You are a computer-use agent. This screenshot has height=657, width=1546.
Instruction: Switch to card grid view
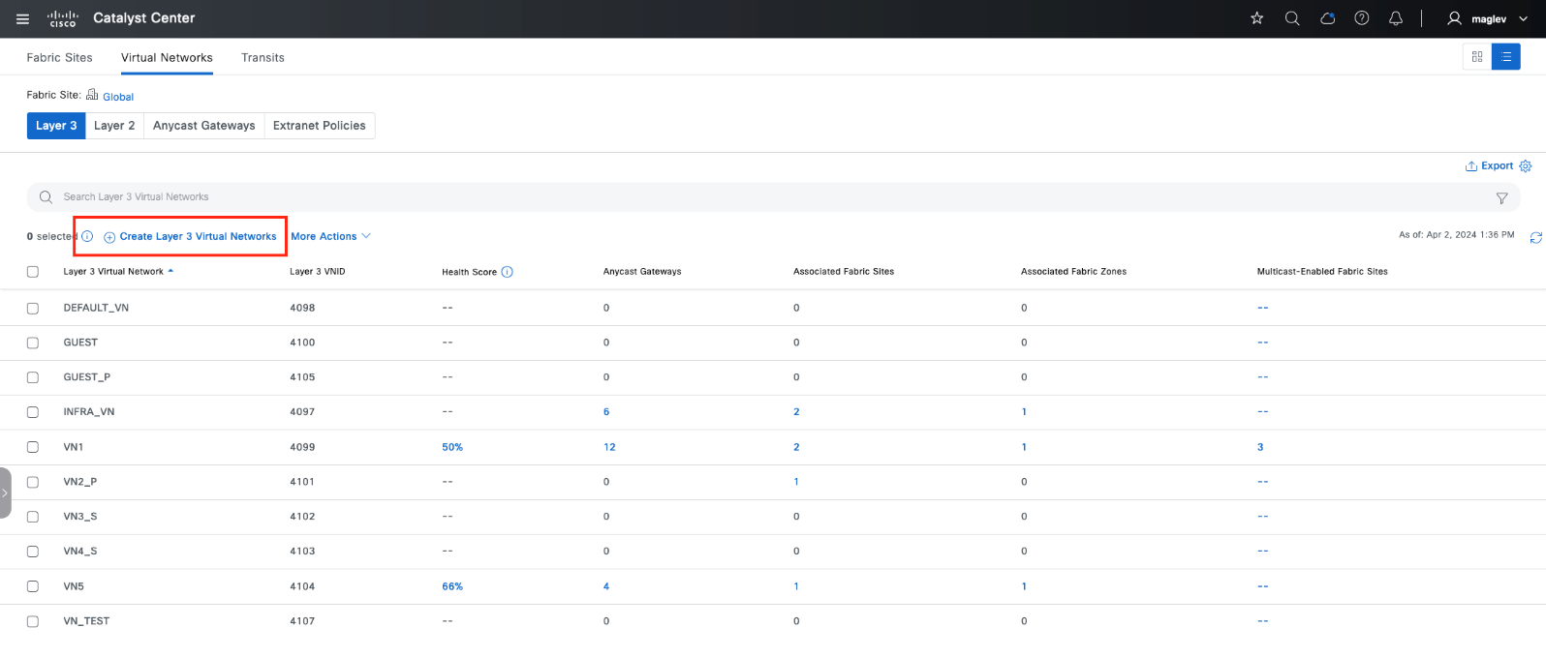[1476, 57]
